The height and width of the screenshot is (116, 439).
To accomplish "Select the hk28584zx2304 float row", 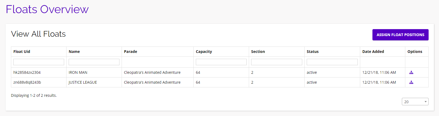I will click(x=27, y=72).
